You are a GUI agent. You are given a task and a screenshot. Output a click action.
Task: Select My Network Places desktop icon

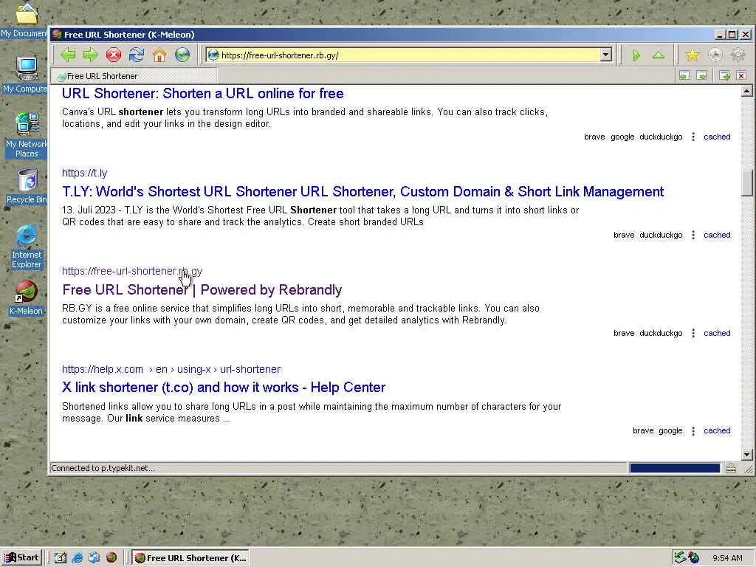(26, 135)
